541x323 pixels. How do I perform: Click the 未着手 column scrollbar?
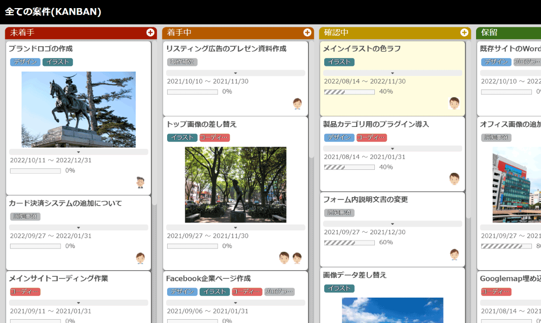point(155,123)
